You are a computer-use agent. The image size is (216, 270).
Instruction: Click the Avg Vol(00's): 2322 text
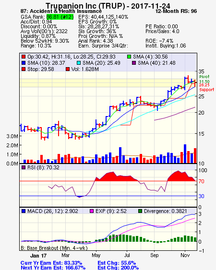[x=44, y=31]
